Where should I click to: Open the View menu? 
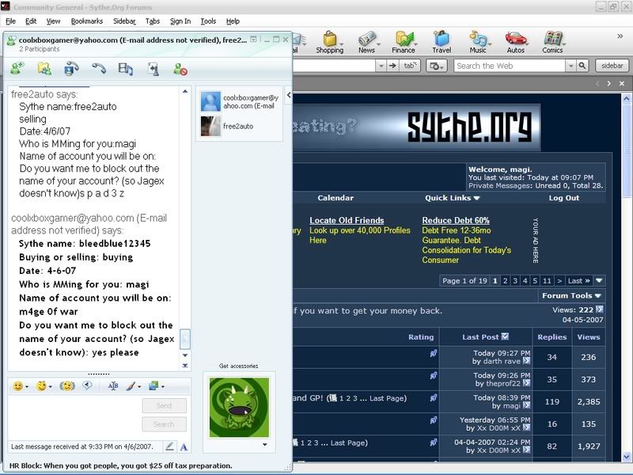53,21
